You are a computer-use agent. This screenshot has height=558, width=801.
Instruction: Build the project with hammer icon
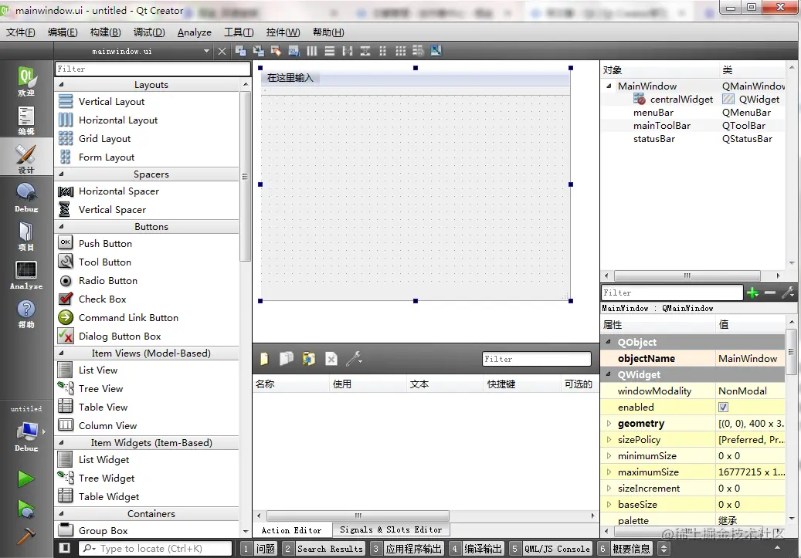pyautogui.click(x=26, y=536)
